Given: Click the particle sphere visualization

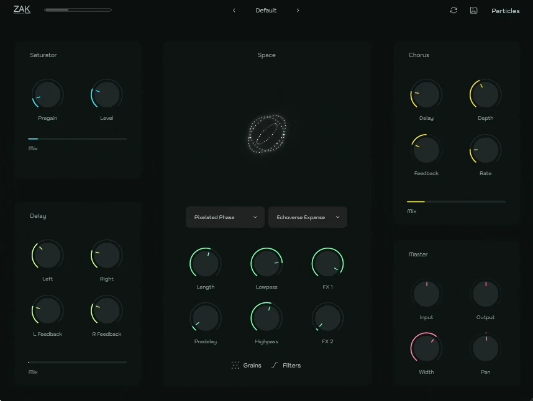Looking at the screenshot, I should (x=266, y=133).
